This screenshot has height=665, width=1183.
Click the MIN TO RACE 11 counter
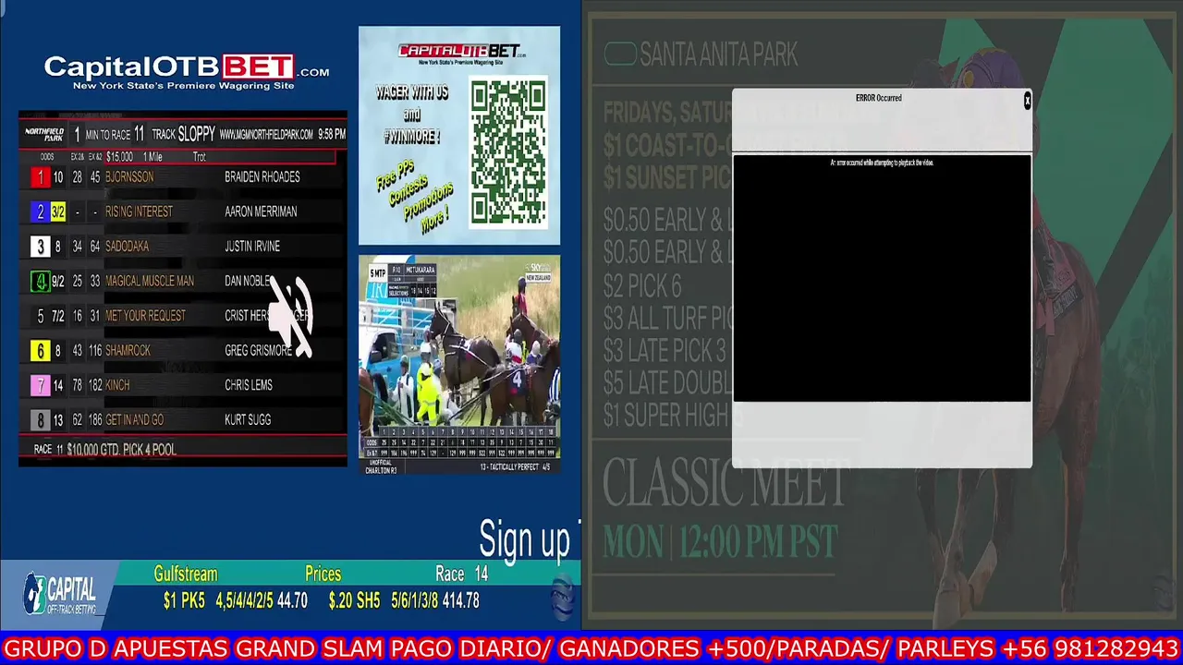coord(109,135)
